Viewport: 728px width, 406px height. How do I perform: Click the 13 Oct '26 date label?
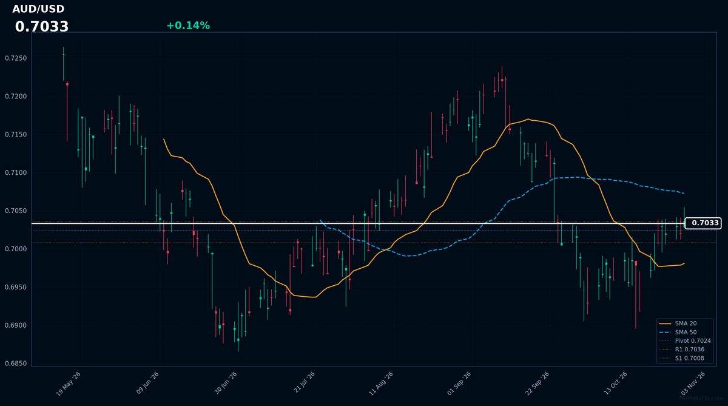[615, 384]
